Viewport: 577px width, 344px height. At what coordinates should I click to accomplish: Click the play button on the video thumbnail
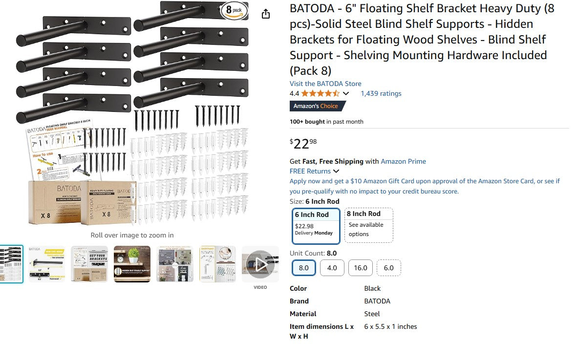pyautogui.click(x=260, y=263)
